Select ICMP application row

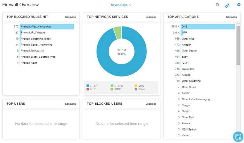[x=185, y=63]
